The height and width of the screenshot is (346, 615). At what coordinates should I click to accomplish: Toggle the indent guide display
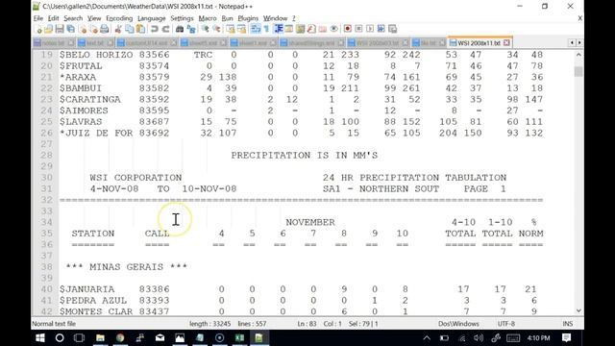[x=279, y=29]
